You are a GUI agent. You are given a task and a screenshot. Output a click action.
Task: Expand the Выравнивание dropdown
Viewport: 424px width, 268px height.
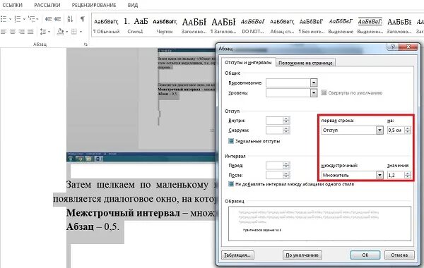pos(314,83)
